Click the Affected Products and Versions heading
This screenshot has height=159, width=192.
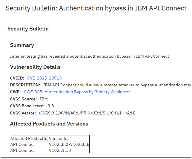(49, 124)
